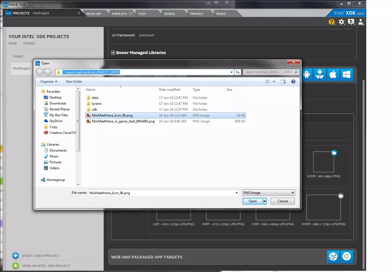This screenshot has width=392, height=272.
Task: Open the Organize dropdown menu
Action: point(48,82)
